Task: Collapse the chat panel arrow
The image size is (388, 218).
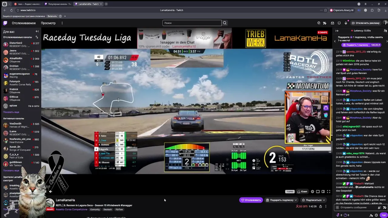Action: pos(337,31)
